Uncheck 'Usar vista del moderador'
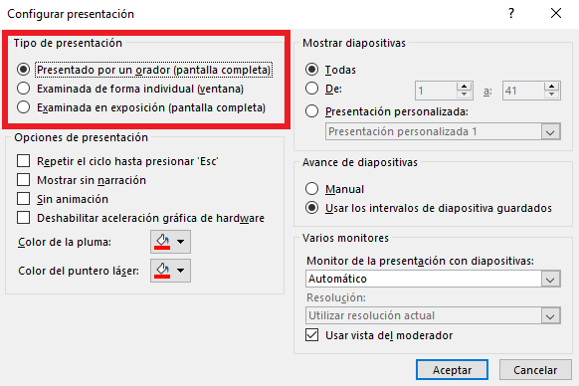Image resolution: width=579 pixels, height=386 pixels. coord(312,335)
